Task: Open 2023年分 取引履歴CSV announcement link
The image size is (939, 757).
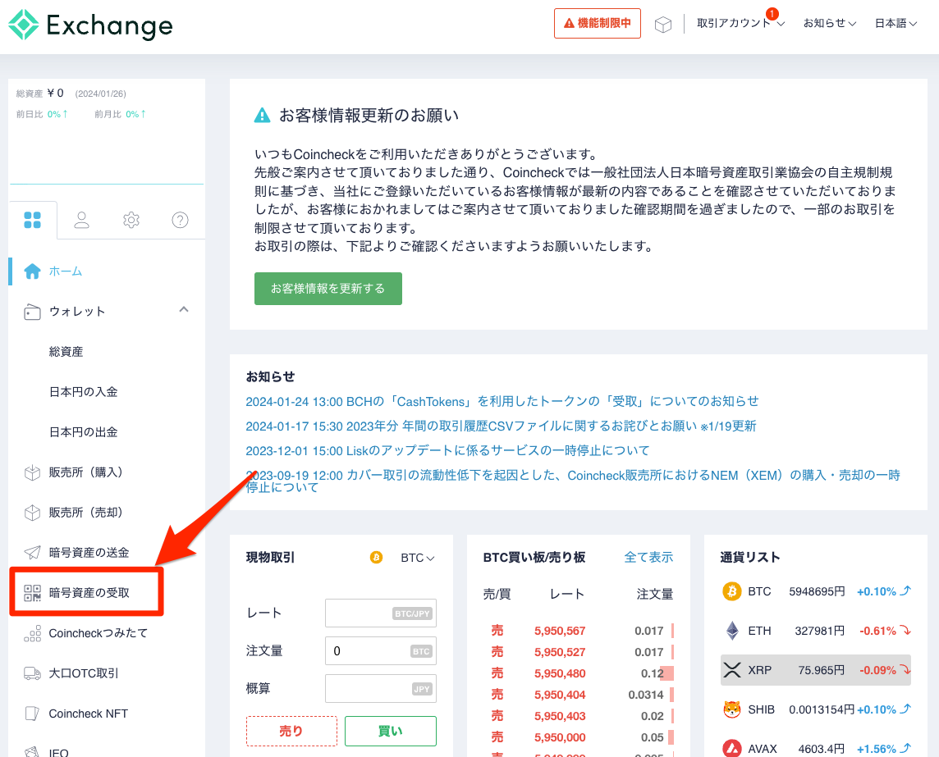Action: tap(501, 426)
